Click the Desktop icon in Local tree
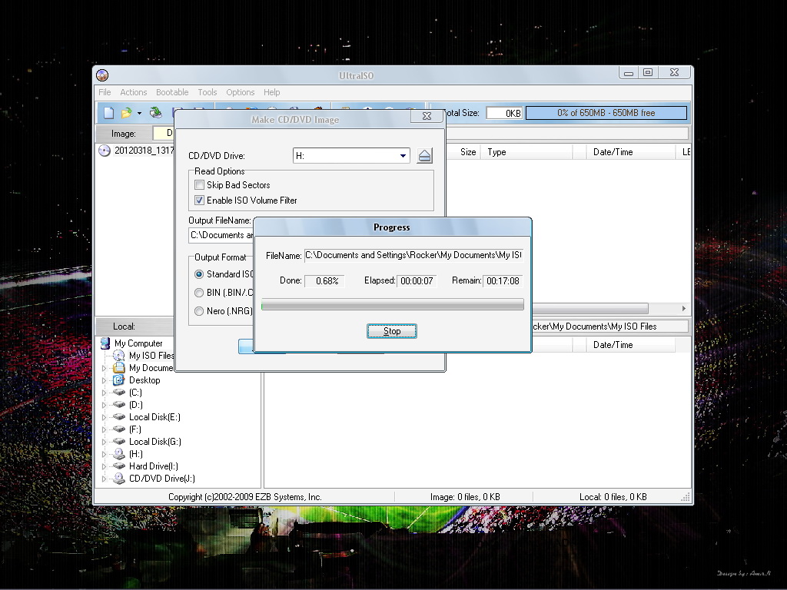The height and width of the screenshot is (590, 787). 119,380
